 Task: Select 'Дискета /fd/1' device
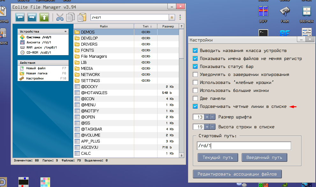(39, 42)
